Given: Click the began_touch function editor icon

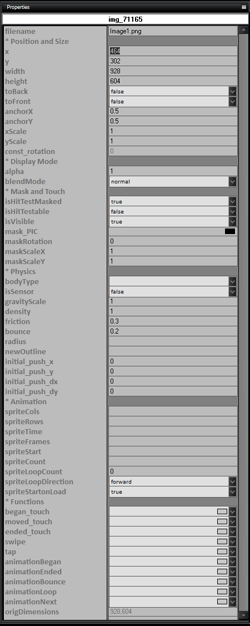Looking at the screenshot, I should [222, 511].
